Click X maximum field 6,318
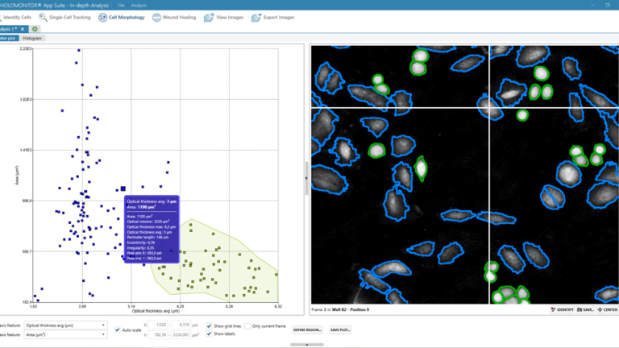The height and width of the screenshot is (348, 619). click(x=181, y=325)
